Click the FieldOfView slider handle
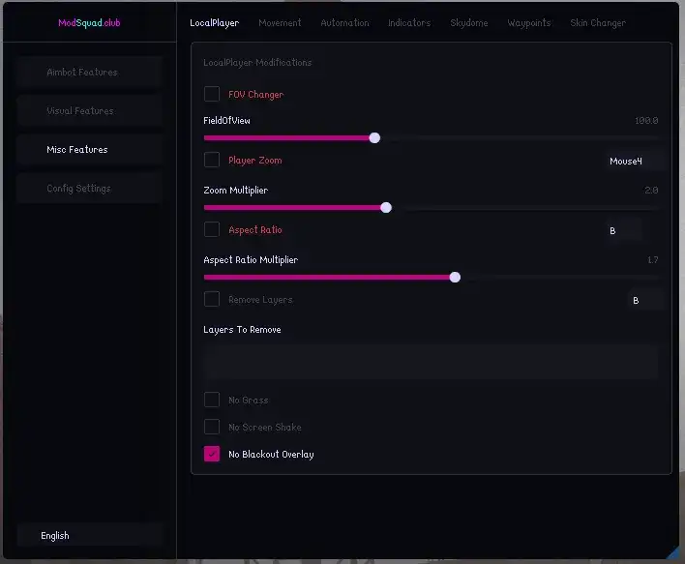 pos(374,138)
